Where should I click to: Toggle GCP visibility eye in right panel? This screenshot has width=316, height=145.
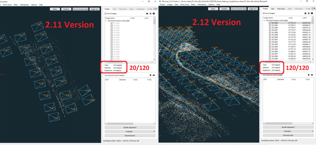pyautogui.click(x=312, y=75)
